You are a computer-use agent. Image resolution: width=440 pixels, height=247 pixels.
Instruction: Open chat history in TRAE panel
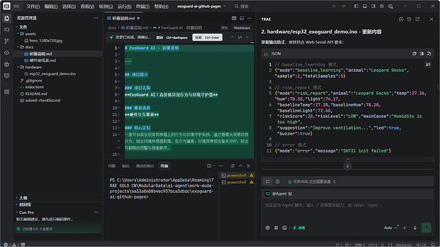(x=409, y=19)
